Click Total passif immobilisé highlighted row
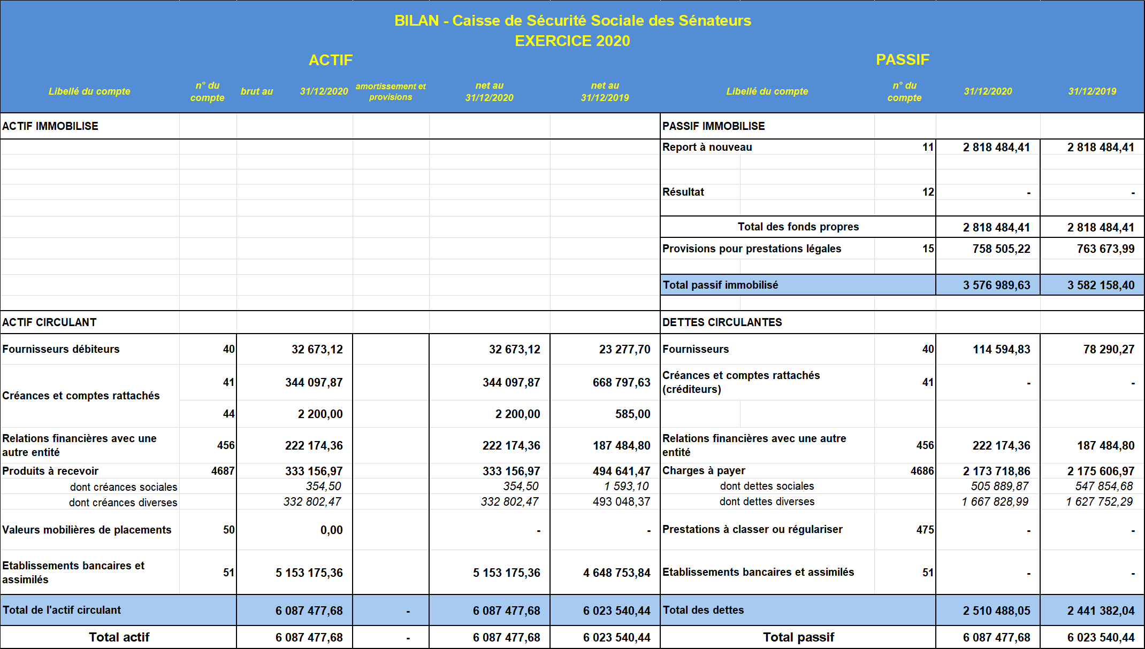 pyautogui.click(x=720, y=285)
